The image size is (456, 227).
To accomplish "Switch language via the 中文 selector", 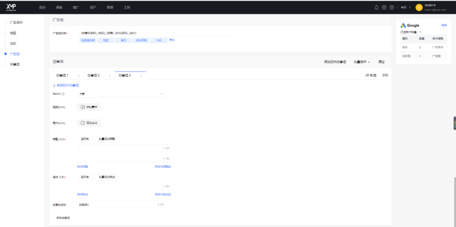I will [404, 8].
